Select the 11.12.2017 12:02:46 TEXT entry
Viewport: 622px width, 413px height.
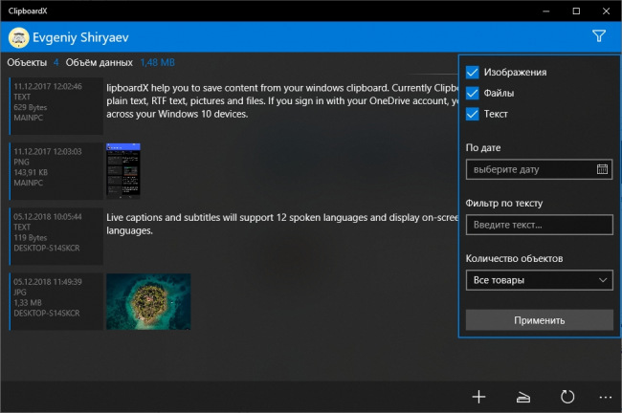[56, 106]
